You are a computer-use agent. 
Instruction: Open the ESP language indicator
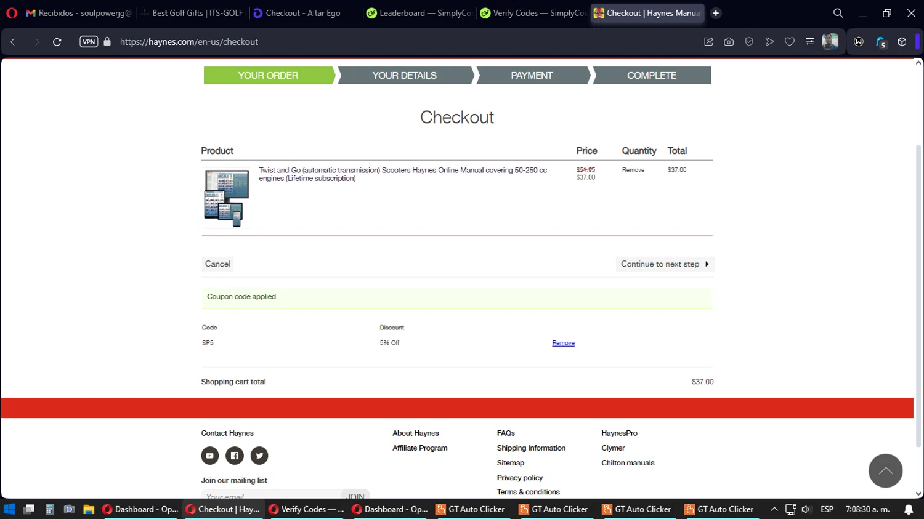pyautogui.click(x=827, y=509)
